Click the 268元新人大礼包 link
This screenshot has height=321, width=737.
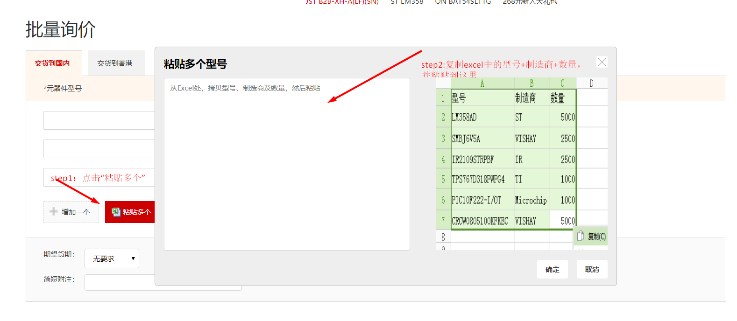(x=530, y=2)
